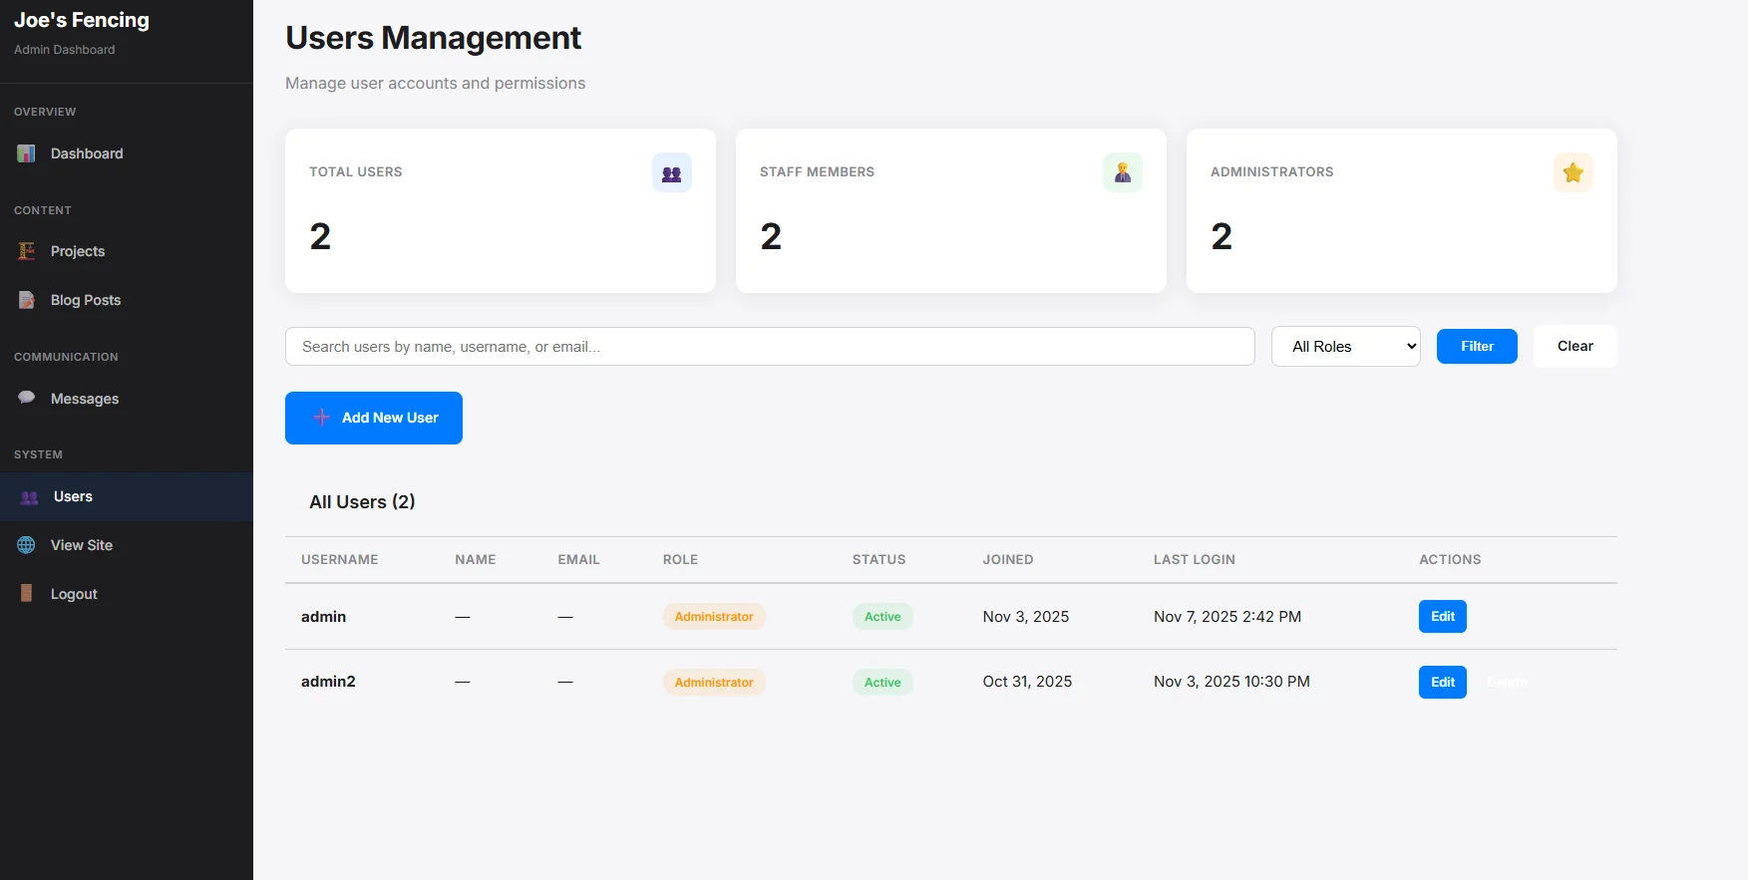The image size is (1748, 880).
Task: Click the Administrators star icon
Action: [x=1573, y=172]
